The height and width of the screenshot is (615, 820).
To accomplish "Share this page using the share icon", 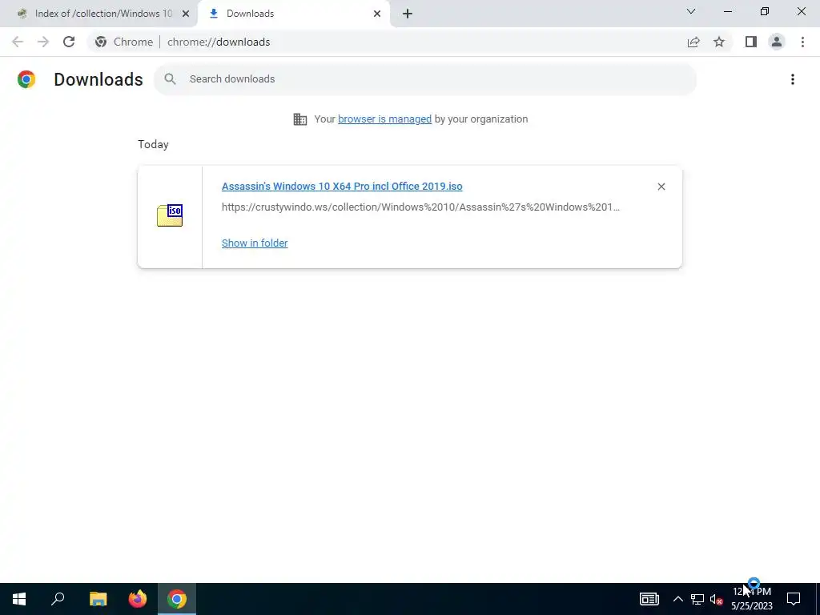I will coord(693,42).
